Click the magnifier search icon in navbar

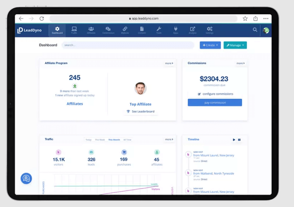255,30
